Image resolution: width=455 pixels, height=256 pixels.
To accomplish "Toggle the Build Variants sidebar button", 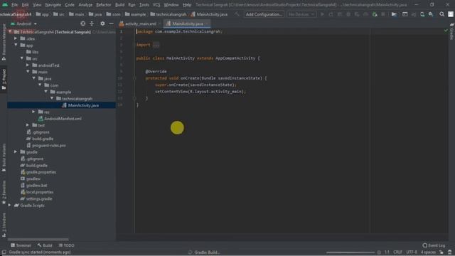I will pyautogui.click(x=4, y=158).
